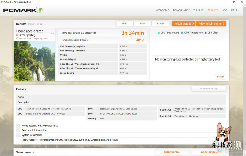Expand Home accelerated 3.0 score row
This screenshot has height=156, width=246.
point(18,126)
